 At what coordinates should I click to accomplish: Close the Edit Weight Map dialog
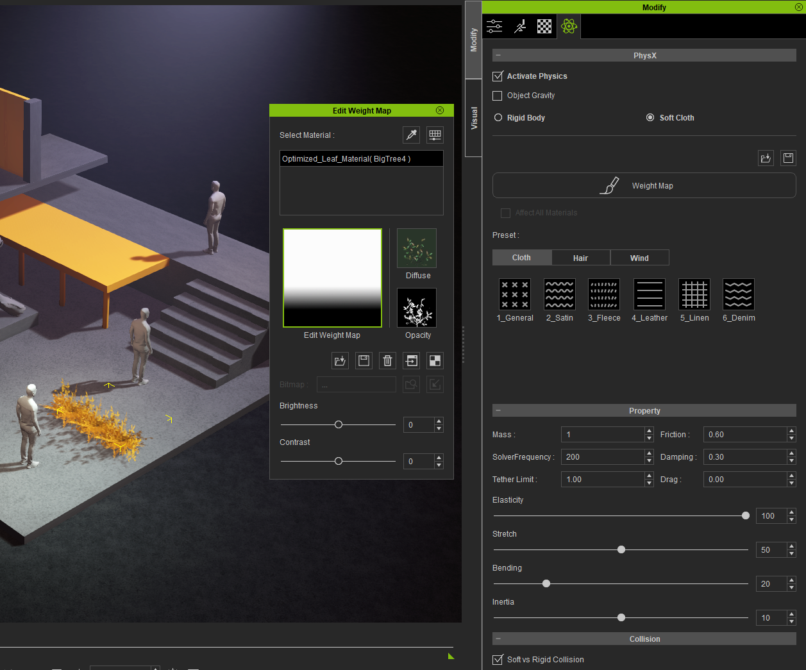(x=440, y=110)
